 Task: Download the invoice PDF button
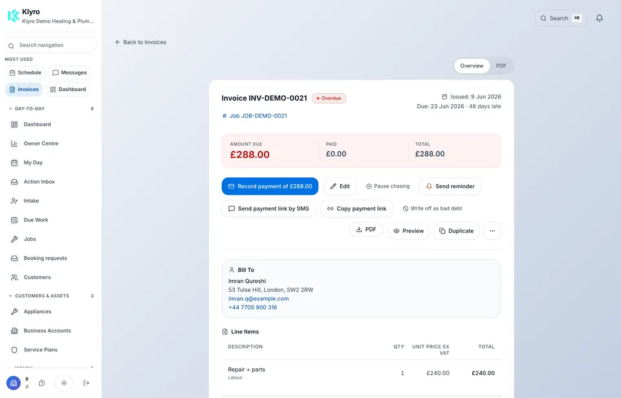pos(366,230)
